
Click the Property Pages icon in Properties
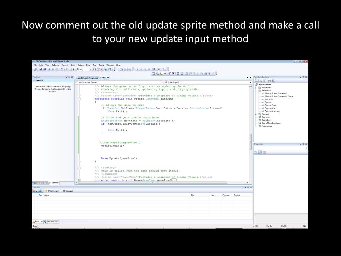pos(264,152)
